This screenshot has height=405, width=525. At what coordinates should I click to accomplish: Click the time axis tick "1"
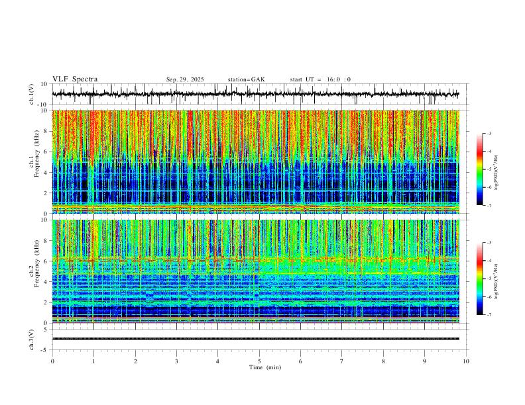coord(93,361)
